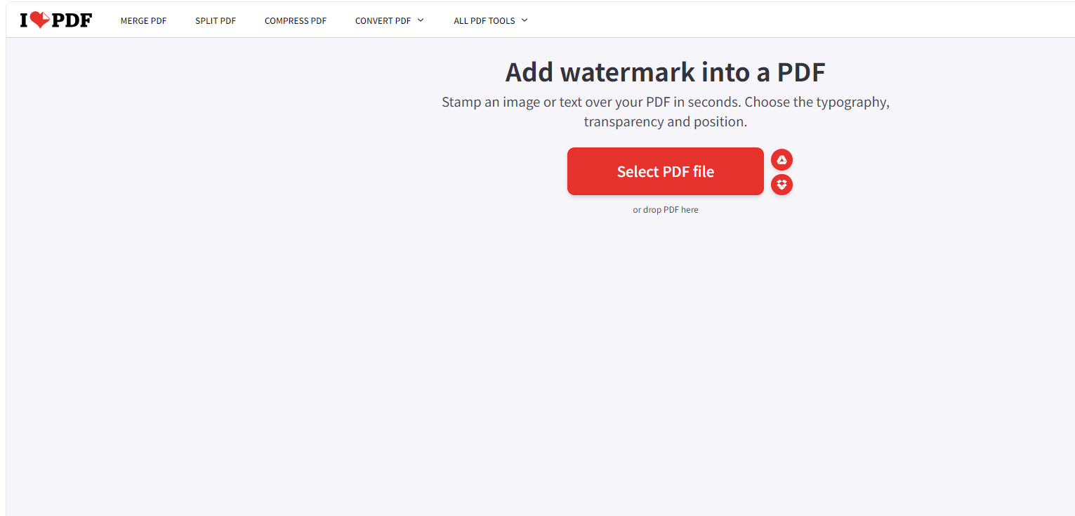Go to the Split PDF tool
Image resolution: width=1075 pixels, height=516 pixels.
coord(216,21)
